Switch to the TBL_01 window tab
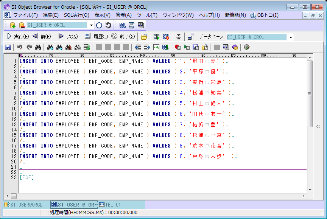The image size is (327, 219). click(110, 205)
